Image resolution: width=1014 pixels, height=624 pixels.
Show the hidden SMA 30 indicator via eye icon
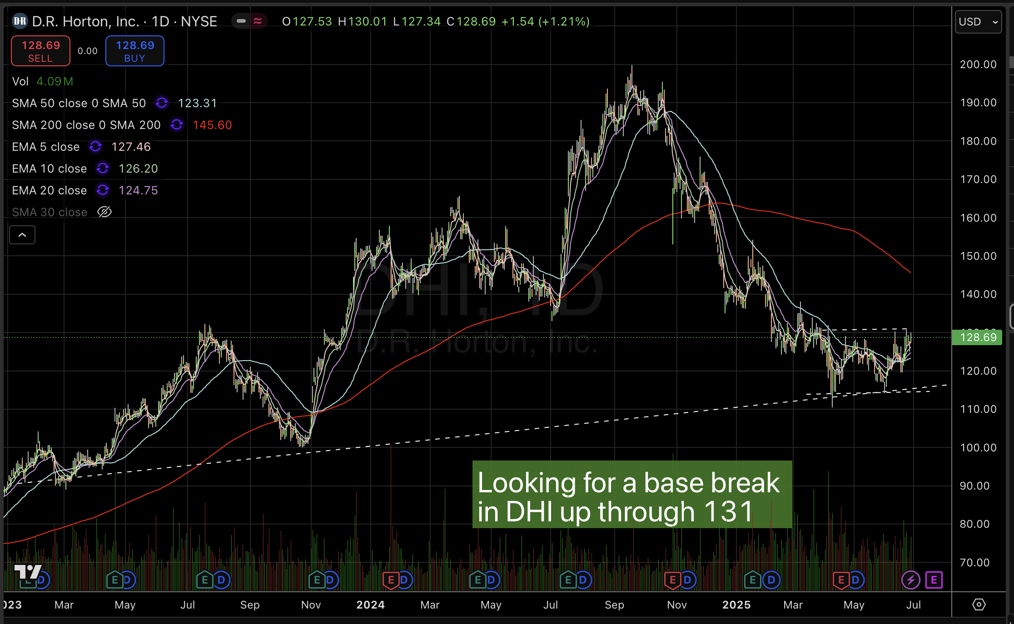pos(104,212)
